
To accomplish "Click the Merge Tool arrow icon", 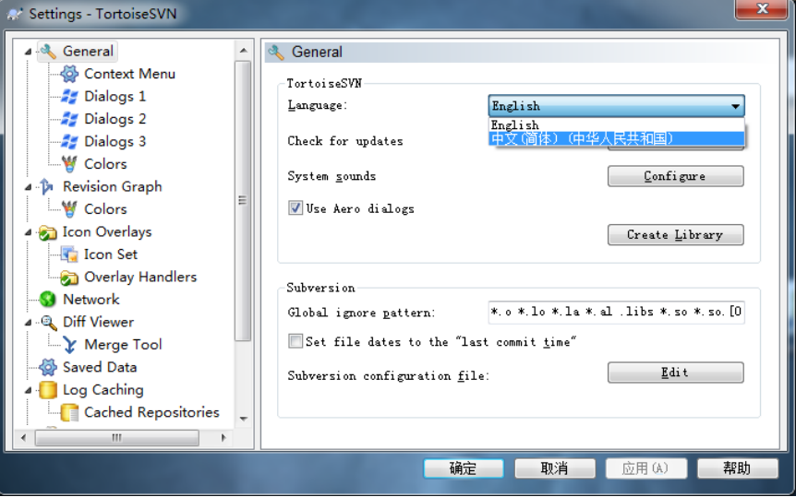I will 69,345.
